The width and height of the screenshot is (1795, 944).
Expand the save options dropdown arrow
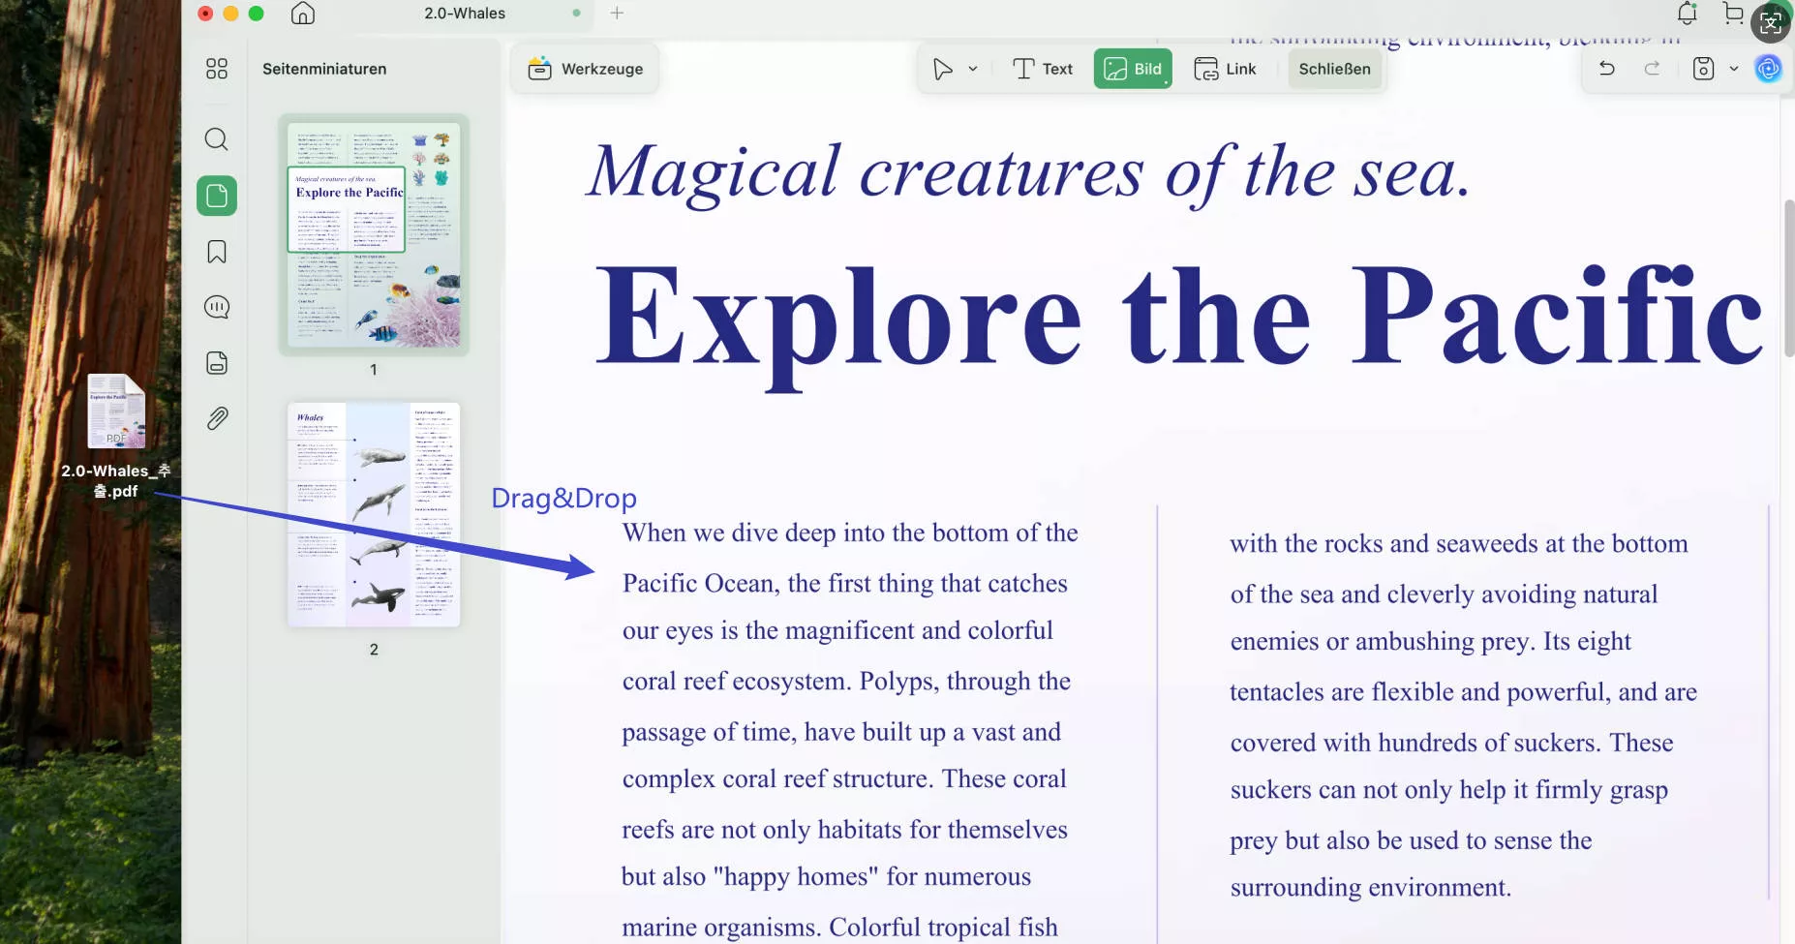point(1734,69)
